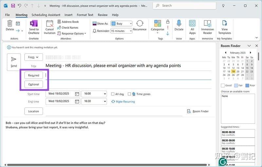262x167 pixels.
Task: Click the Forward arrow in Actions group
Action: (18, 31)
